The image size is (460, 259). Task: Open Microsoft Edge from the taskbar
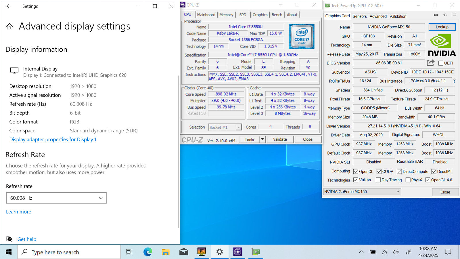148,252
